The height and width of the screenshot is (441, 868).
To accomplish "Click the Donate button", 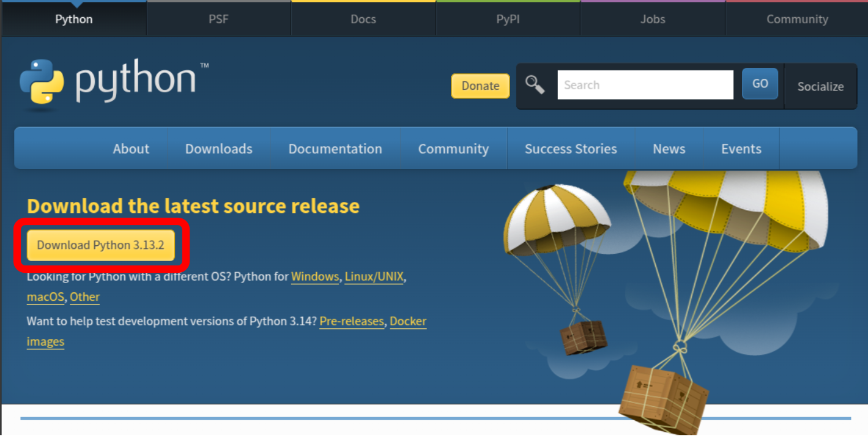I will click(480, 86).
